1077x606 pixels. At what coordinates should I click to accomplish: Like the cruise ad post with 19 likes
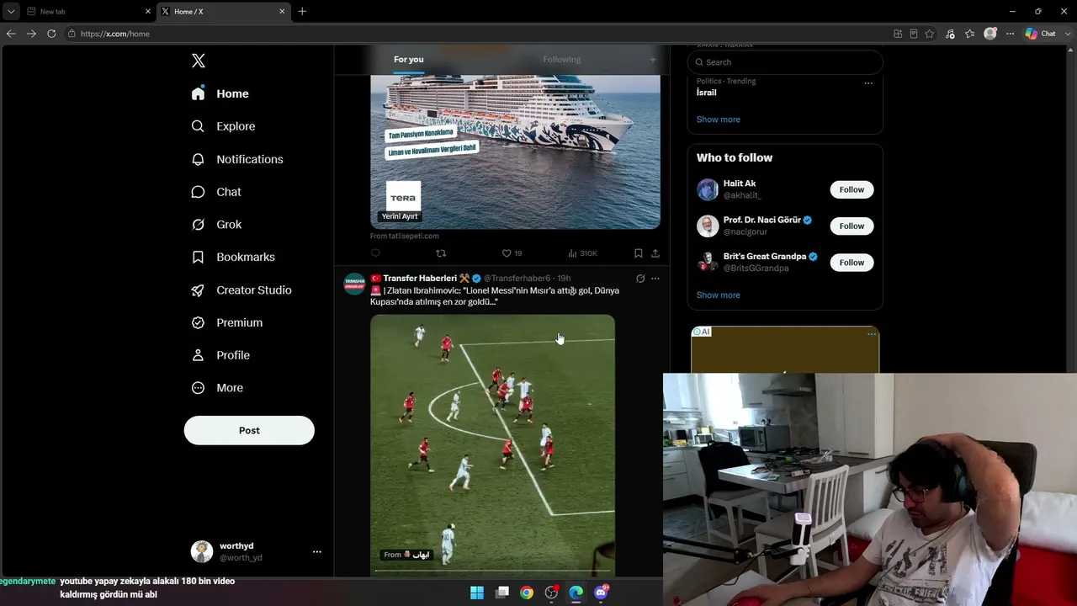pos(512,253)
